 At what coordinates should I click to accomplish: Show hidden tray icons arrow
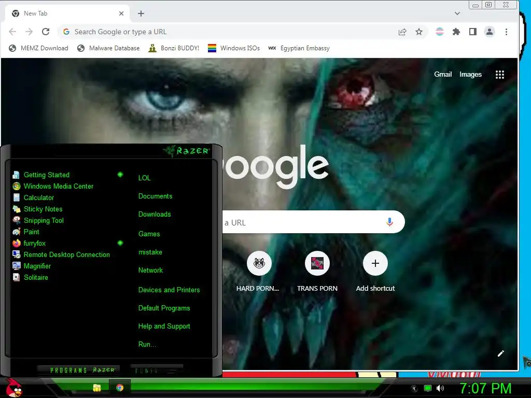414,389
